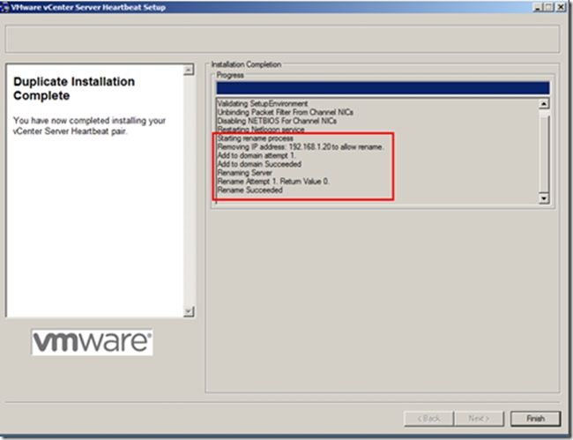Select log line 'Restarting Netlogon service'
The width and height of the screenshot is (573, 440).
pyautogui.click(x=261, y=130)
